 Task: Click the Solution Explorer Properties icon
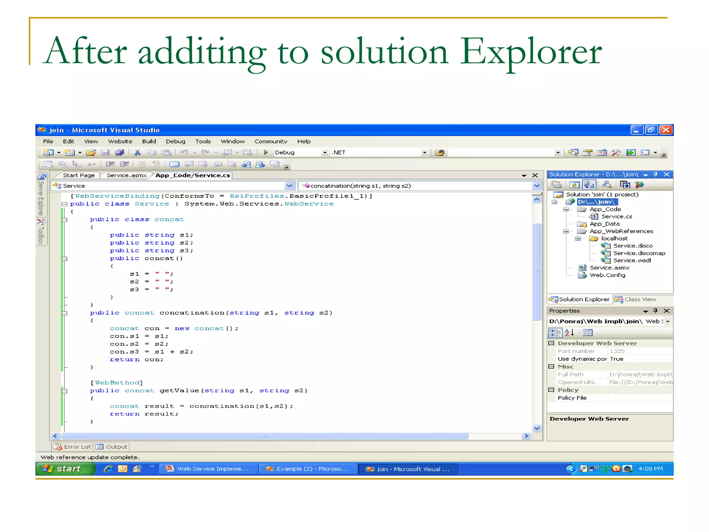556,185
